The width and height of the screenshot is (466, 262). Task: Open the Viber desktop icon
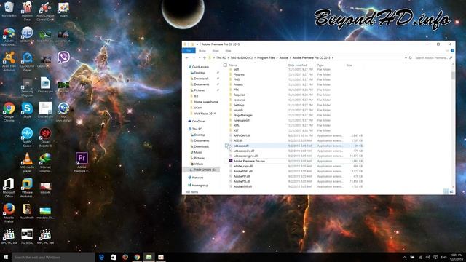click(63, 57)
